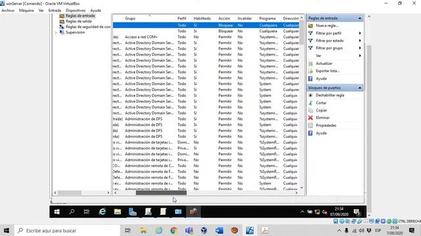Open Task View in the guest taskbar

86,212
